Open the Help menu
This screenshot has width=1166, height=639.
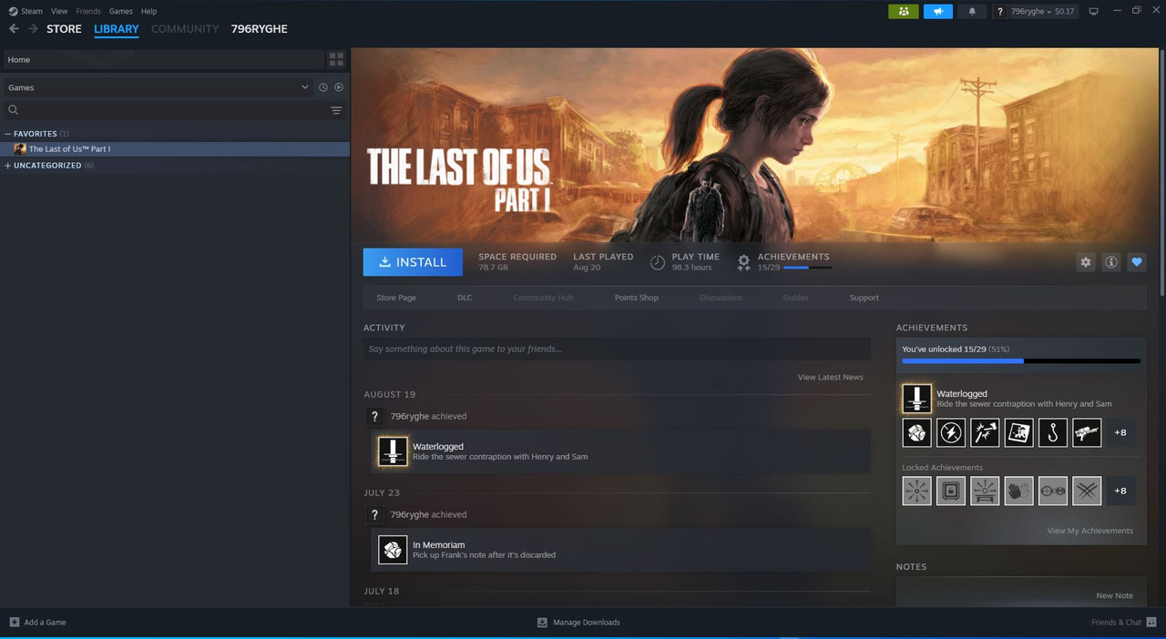coord(148,11)
